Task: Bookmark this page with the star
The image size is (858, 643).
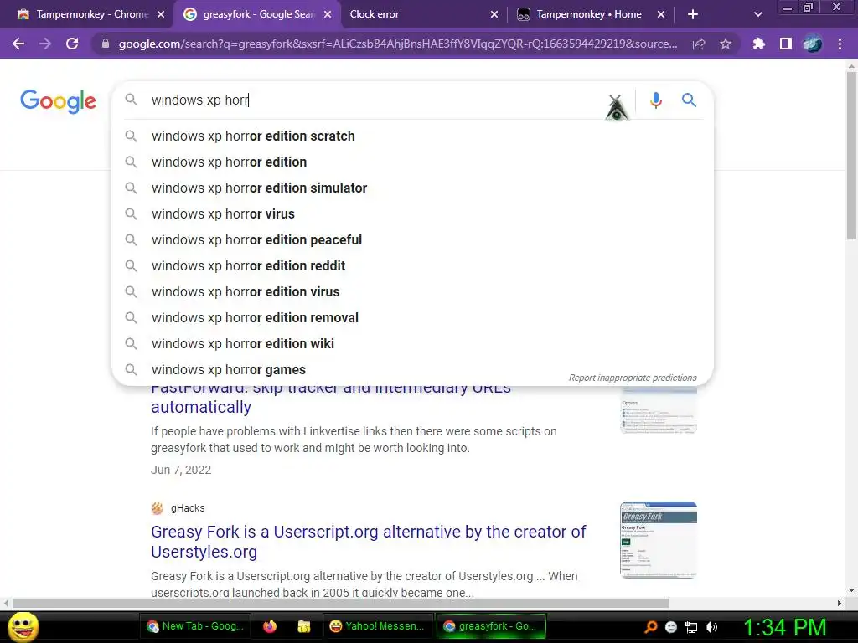Action: (726, 44)
